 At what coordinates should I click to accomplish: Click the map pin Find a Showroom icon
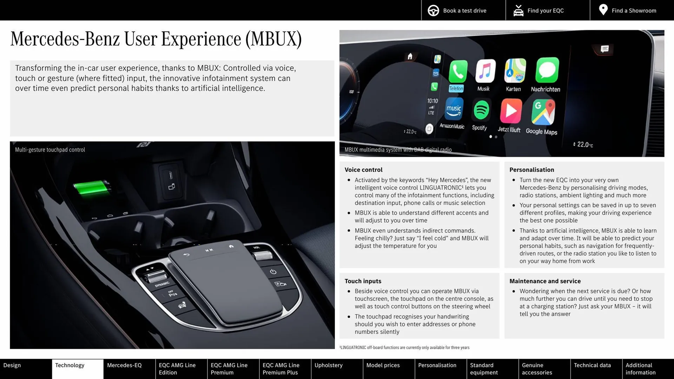[602, 10]
